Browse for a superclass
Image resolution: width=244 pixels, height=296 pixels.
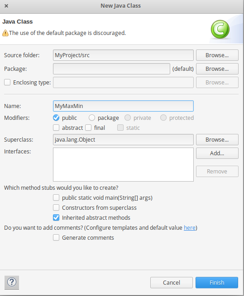click(217, 139)
